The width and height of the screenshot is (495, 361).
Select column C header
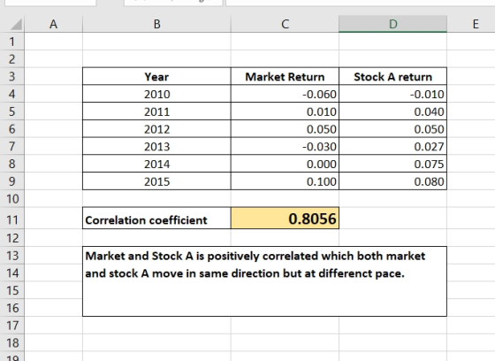coord(285,24)
